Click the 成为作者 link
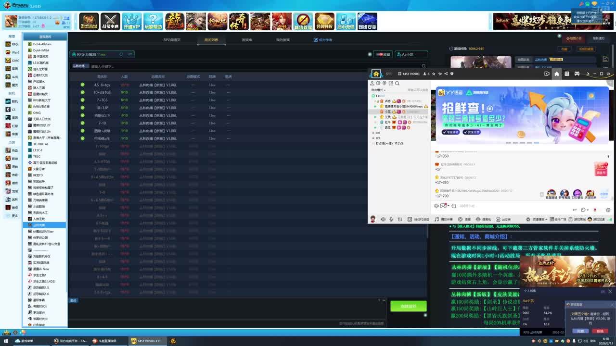 point(323,40)
